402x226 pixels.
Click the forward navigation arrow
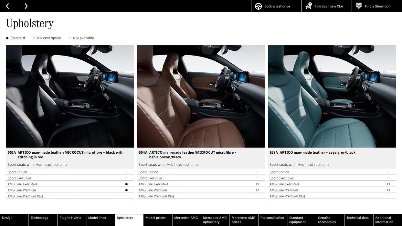(26, 5)
